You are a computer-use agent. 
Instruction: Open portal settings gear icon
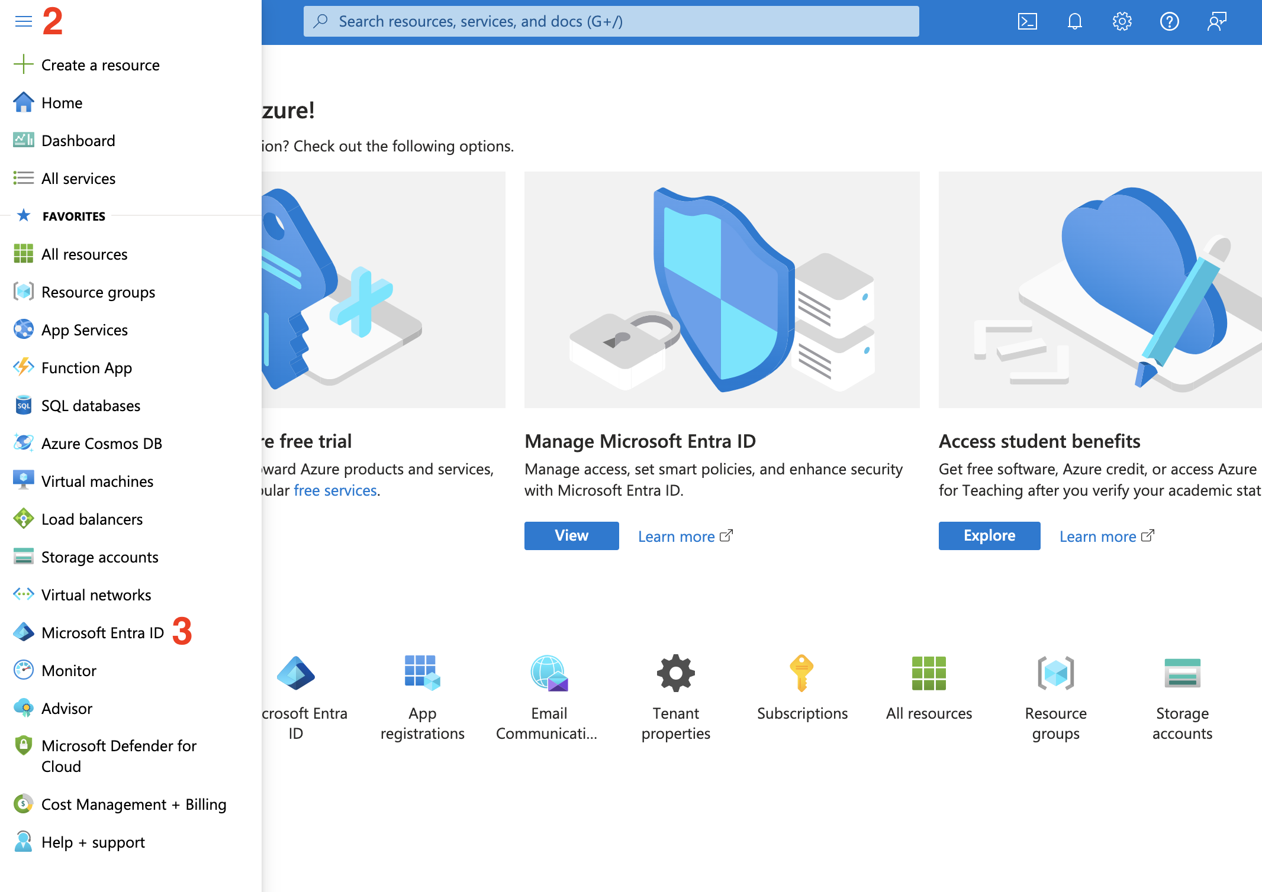coord(1122,22)
